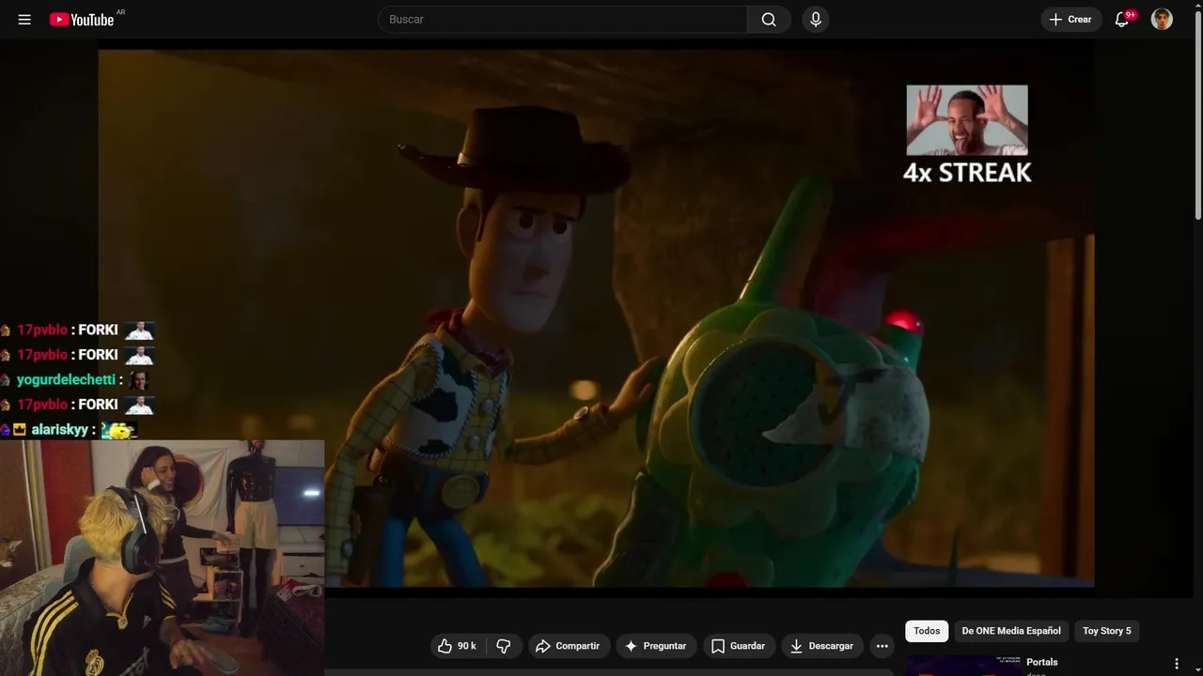Screen dimensions: 1203x676
Task: Click the Compartir share button
Action: tap(568, 646)
